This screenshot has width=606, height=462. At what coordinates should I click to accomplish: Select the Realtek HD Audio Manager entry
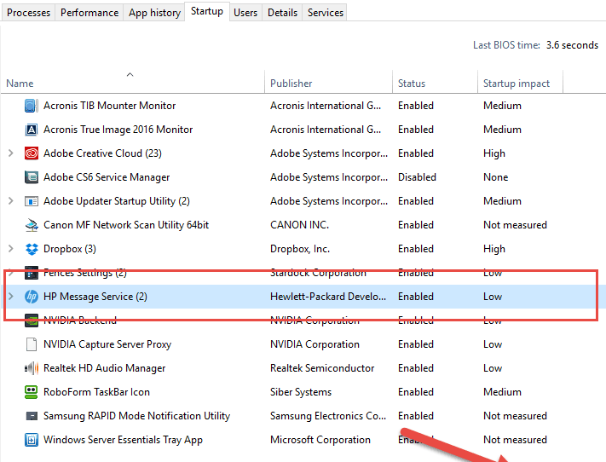[x=303, y=368]
